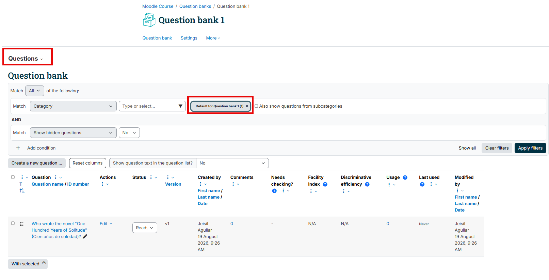Click the multiple choice type icon in row

[21, 224]
